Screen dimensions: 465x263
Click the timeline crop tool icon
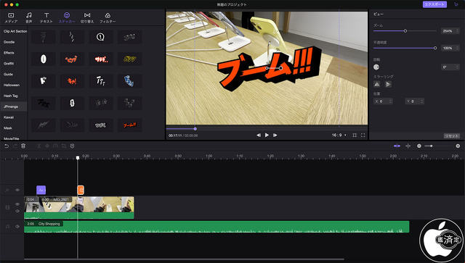[x=64, y=146]
